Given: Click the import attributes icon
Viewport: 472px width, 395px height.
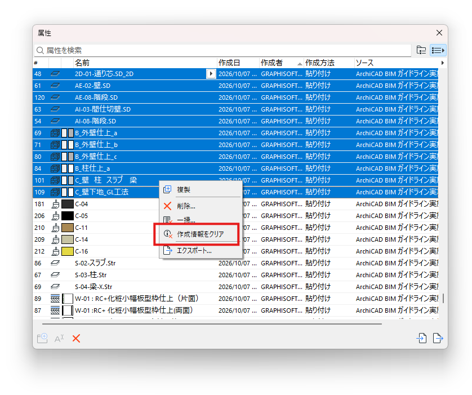Looking at the screenshot, I should tap(421, 338).
